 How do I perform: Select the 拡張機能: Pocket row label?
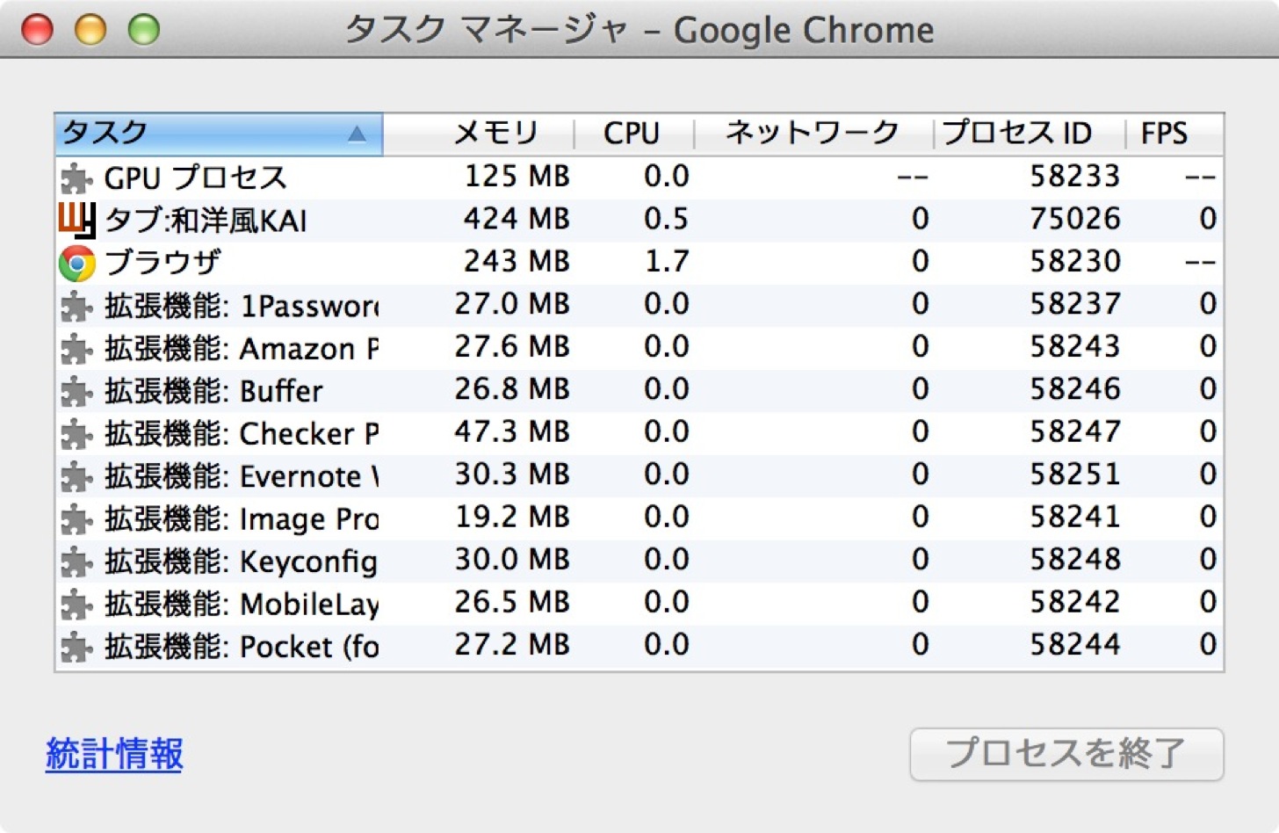[242, 647]
